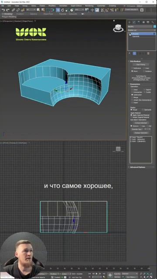
Task: Open the File menu
Action: pos(3,6)
